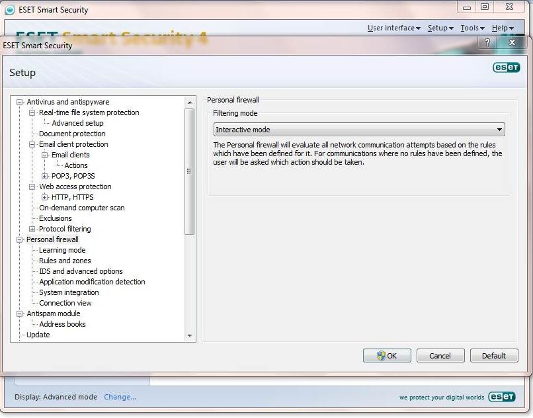This screenshot has width=533, height=418.
Task: Collapse the Personal firewall node
Action: point(19,239)
